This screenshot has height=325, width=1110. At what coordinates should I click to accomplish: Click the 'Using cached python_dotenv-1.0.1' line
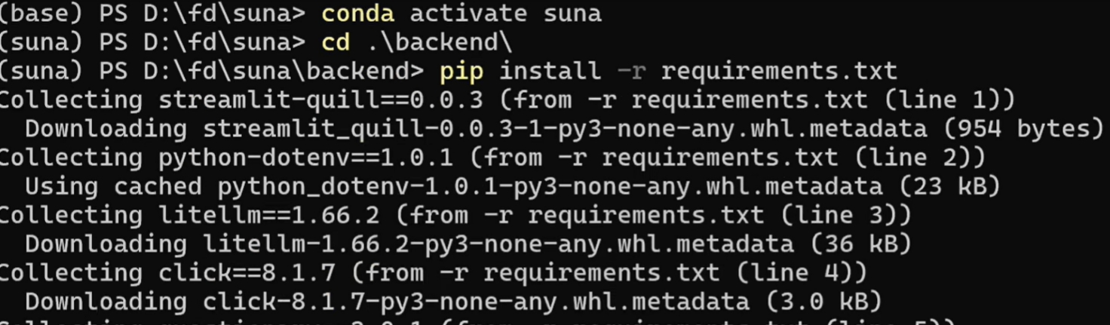513,186
